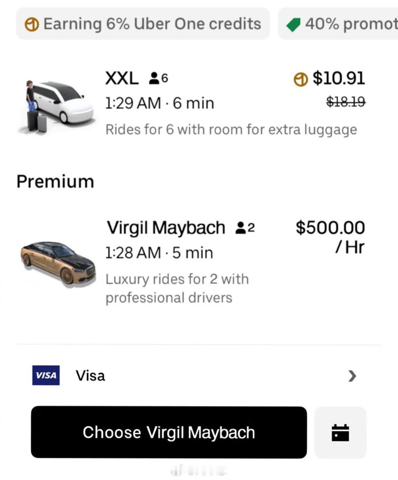Open the schedule ride calendar icon
398x480 pixels.
(340, 432)
